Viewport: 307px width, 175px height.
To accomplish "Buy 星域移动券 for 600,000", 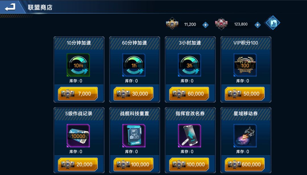I will click(x=245, y=164).
